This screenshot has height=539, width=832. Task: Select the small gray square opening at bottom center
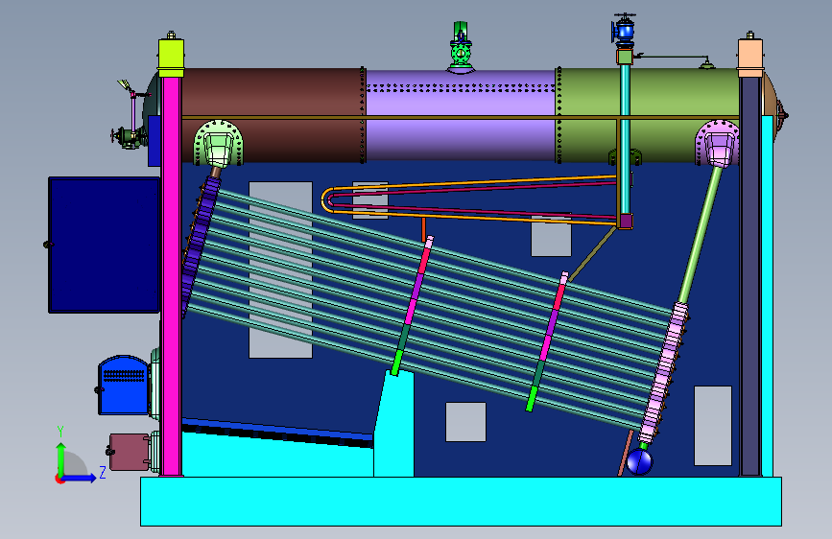[465, 422]
